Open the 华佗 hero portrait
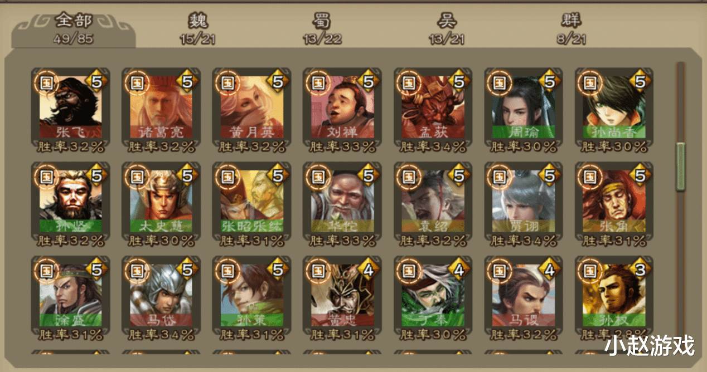Image resolution: width=707 pixels, height=372 pixels. pyautogui.click(x=342, y=202)
